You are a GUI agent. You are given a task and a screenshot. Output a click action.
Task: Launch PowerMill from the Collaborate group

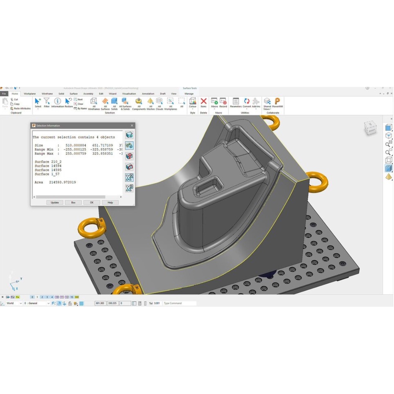(277, 102)
